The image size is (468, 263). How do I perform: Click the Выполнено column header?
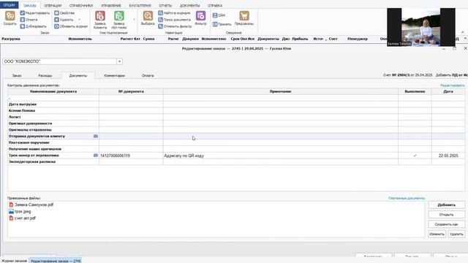(x=415, y=91)
